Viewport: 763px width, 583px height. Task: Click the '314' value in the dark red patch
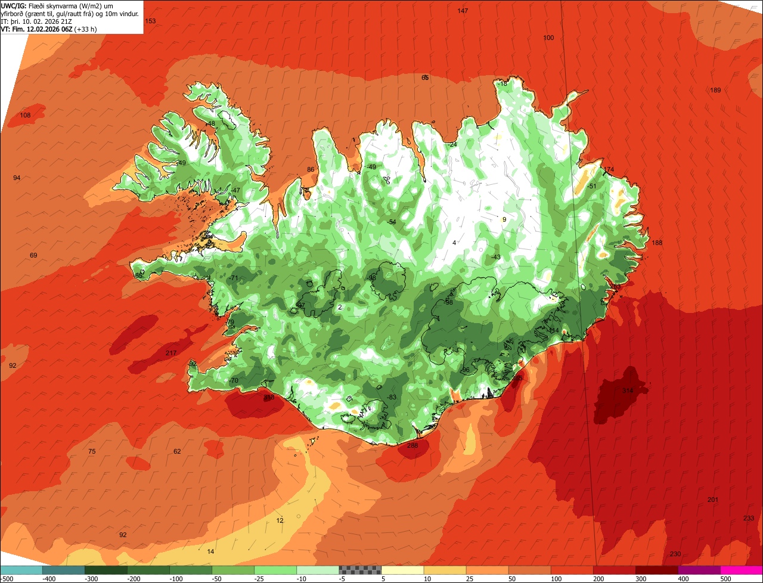click(627, 390)
